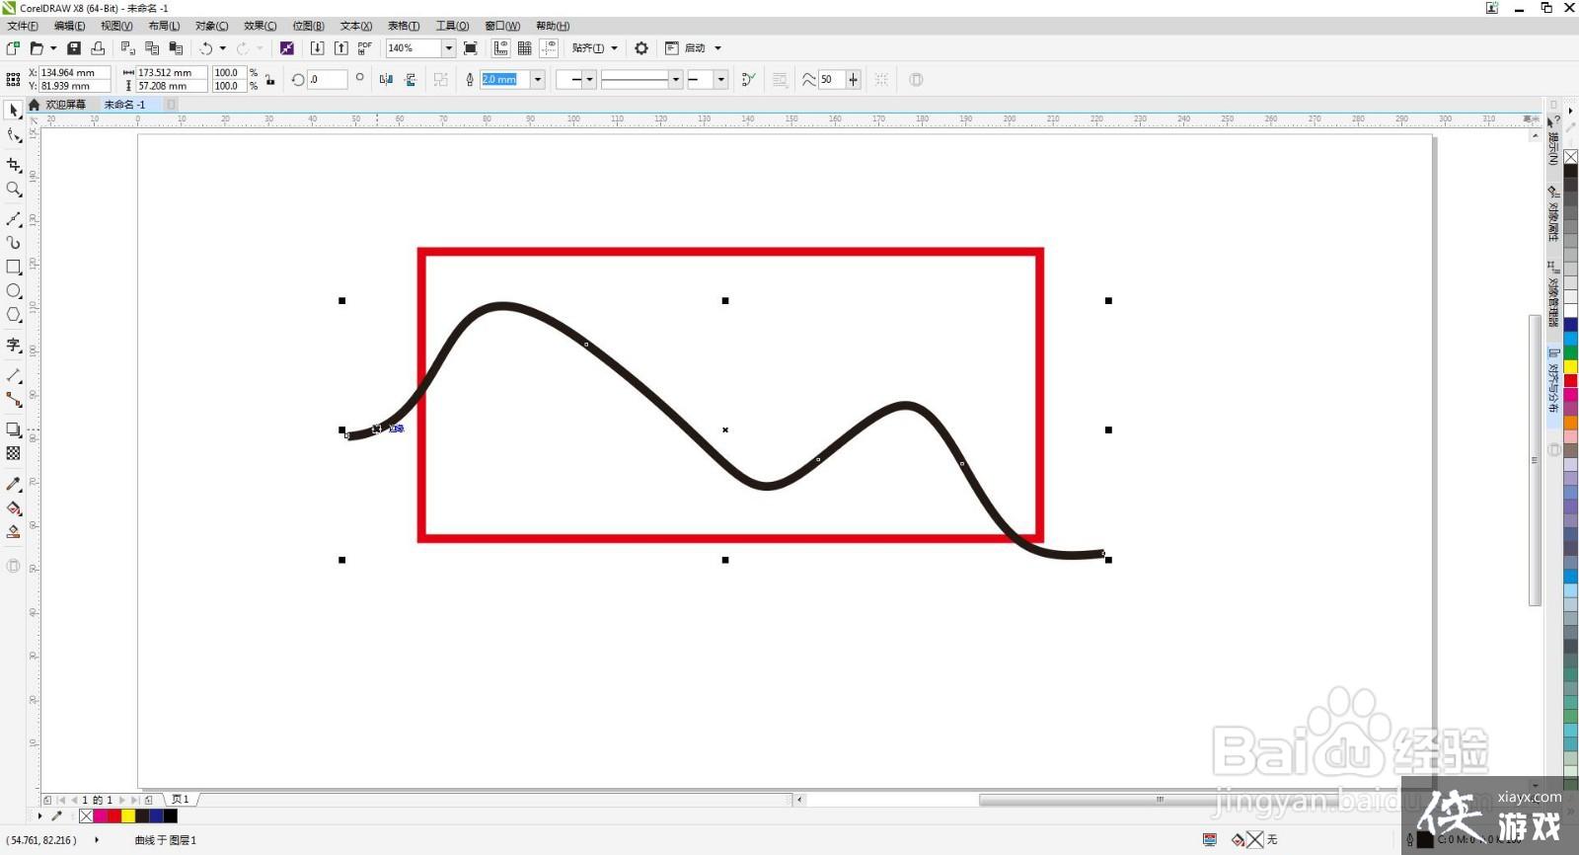Toggle Show grid button
The image size is (1579, 855).
pos(525,47)
